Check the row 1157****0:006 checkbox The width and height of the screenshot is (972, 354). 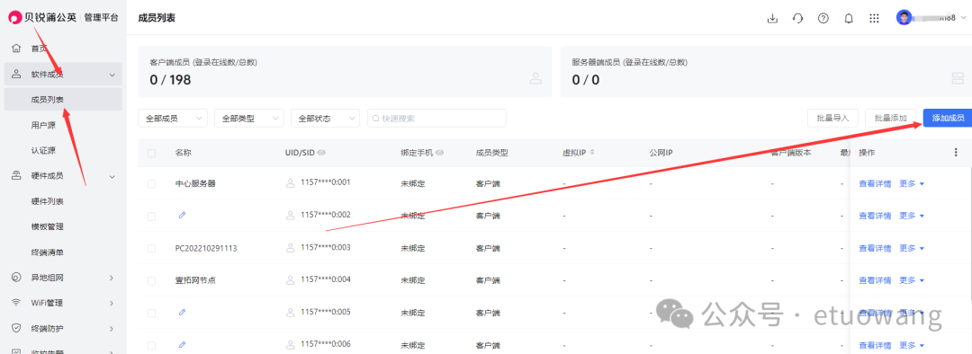152,345
